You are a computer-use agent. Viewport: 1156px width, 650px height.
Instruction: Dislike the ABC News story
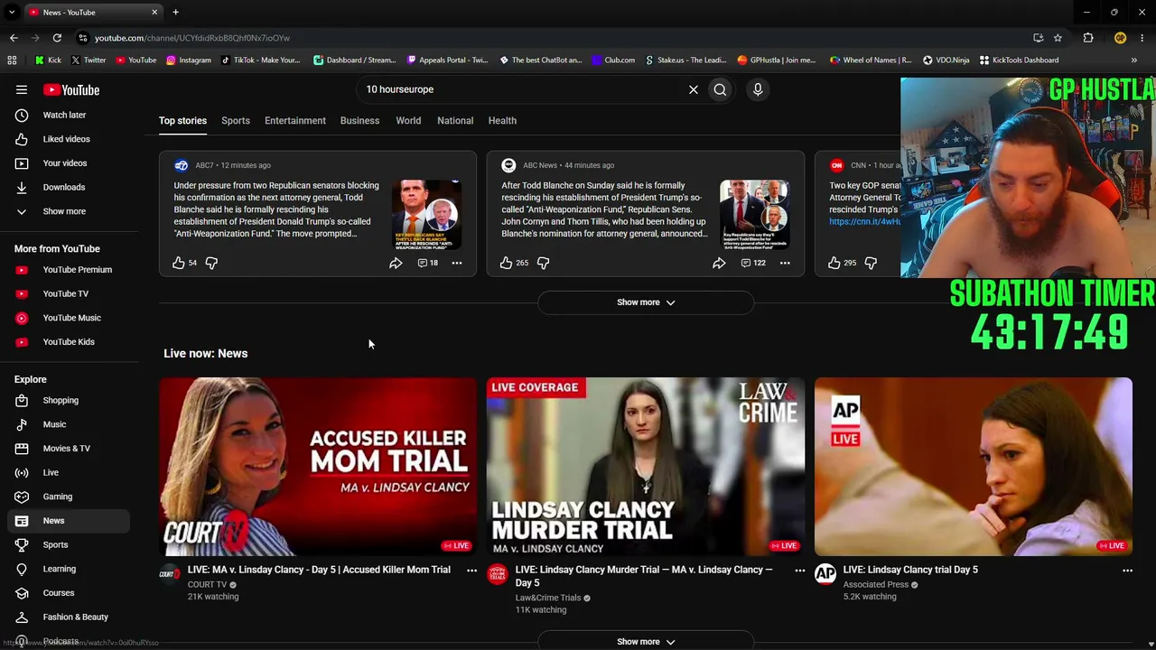click(x=543, y=263)
